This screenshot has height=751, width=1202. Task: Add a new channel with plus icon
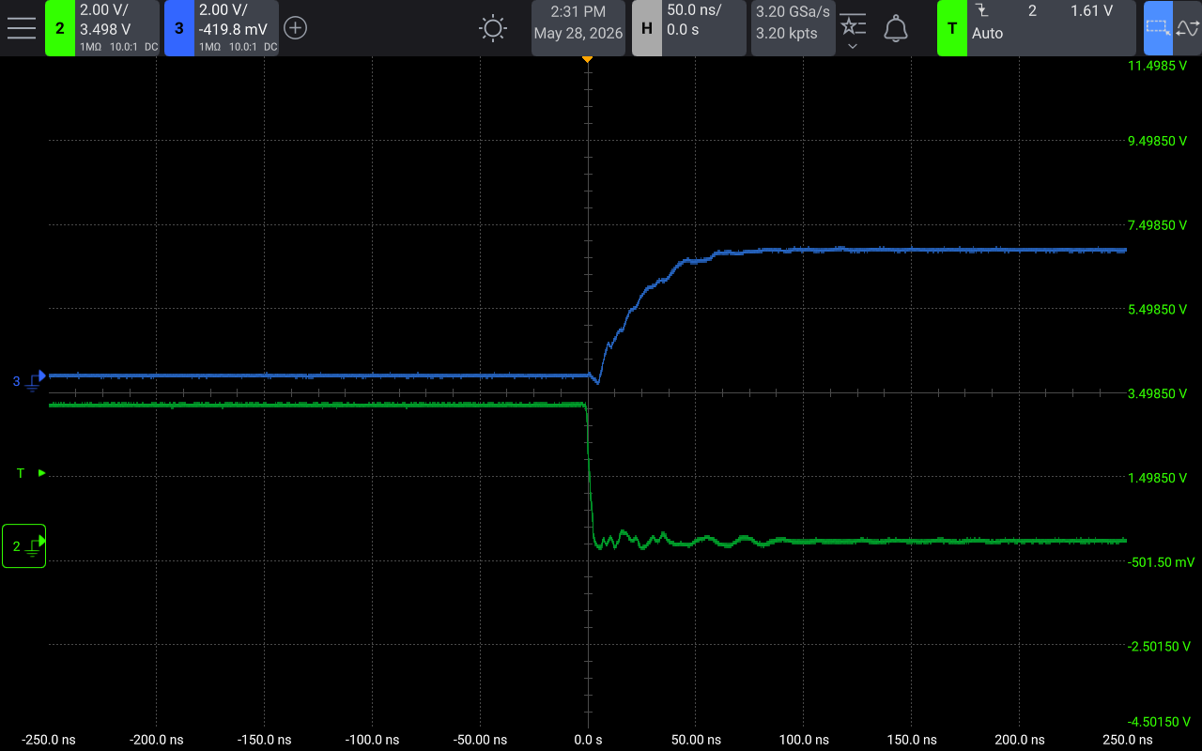pos(295,28)
